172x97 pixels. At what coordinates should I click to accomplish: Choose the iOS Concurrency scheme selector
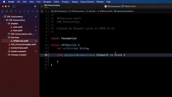click(x=112, y=6)
